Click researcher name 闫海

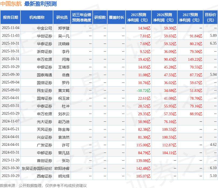(66, 59)
